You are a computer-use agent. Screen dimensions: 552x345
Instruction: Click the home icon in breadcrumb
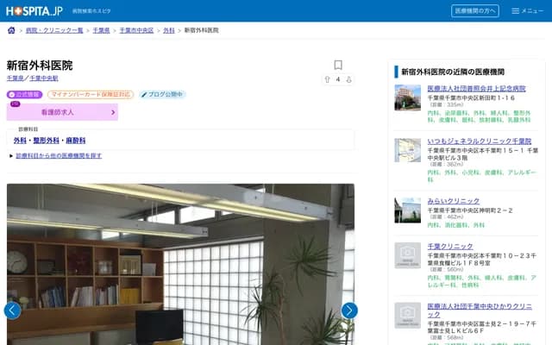(x=11, y=30)
